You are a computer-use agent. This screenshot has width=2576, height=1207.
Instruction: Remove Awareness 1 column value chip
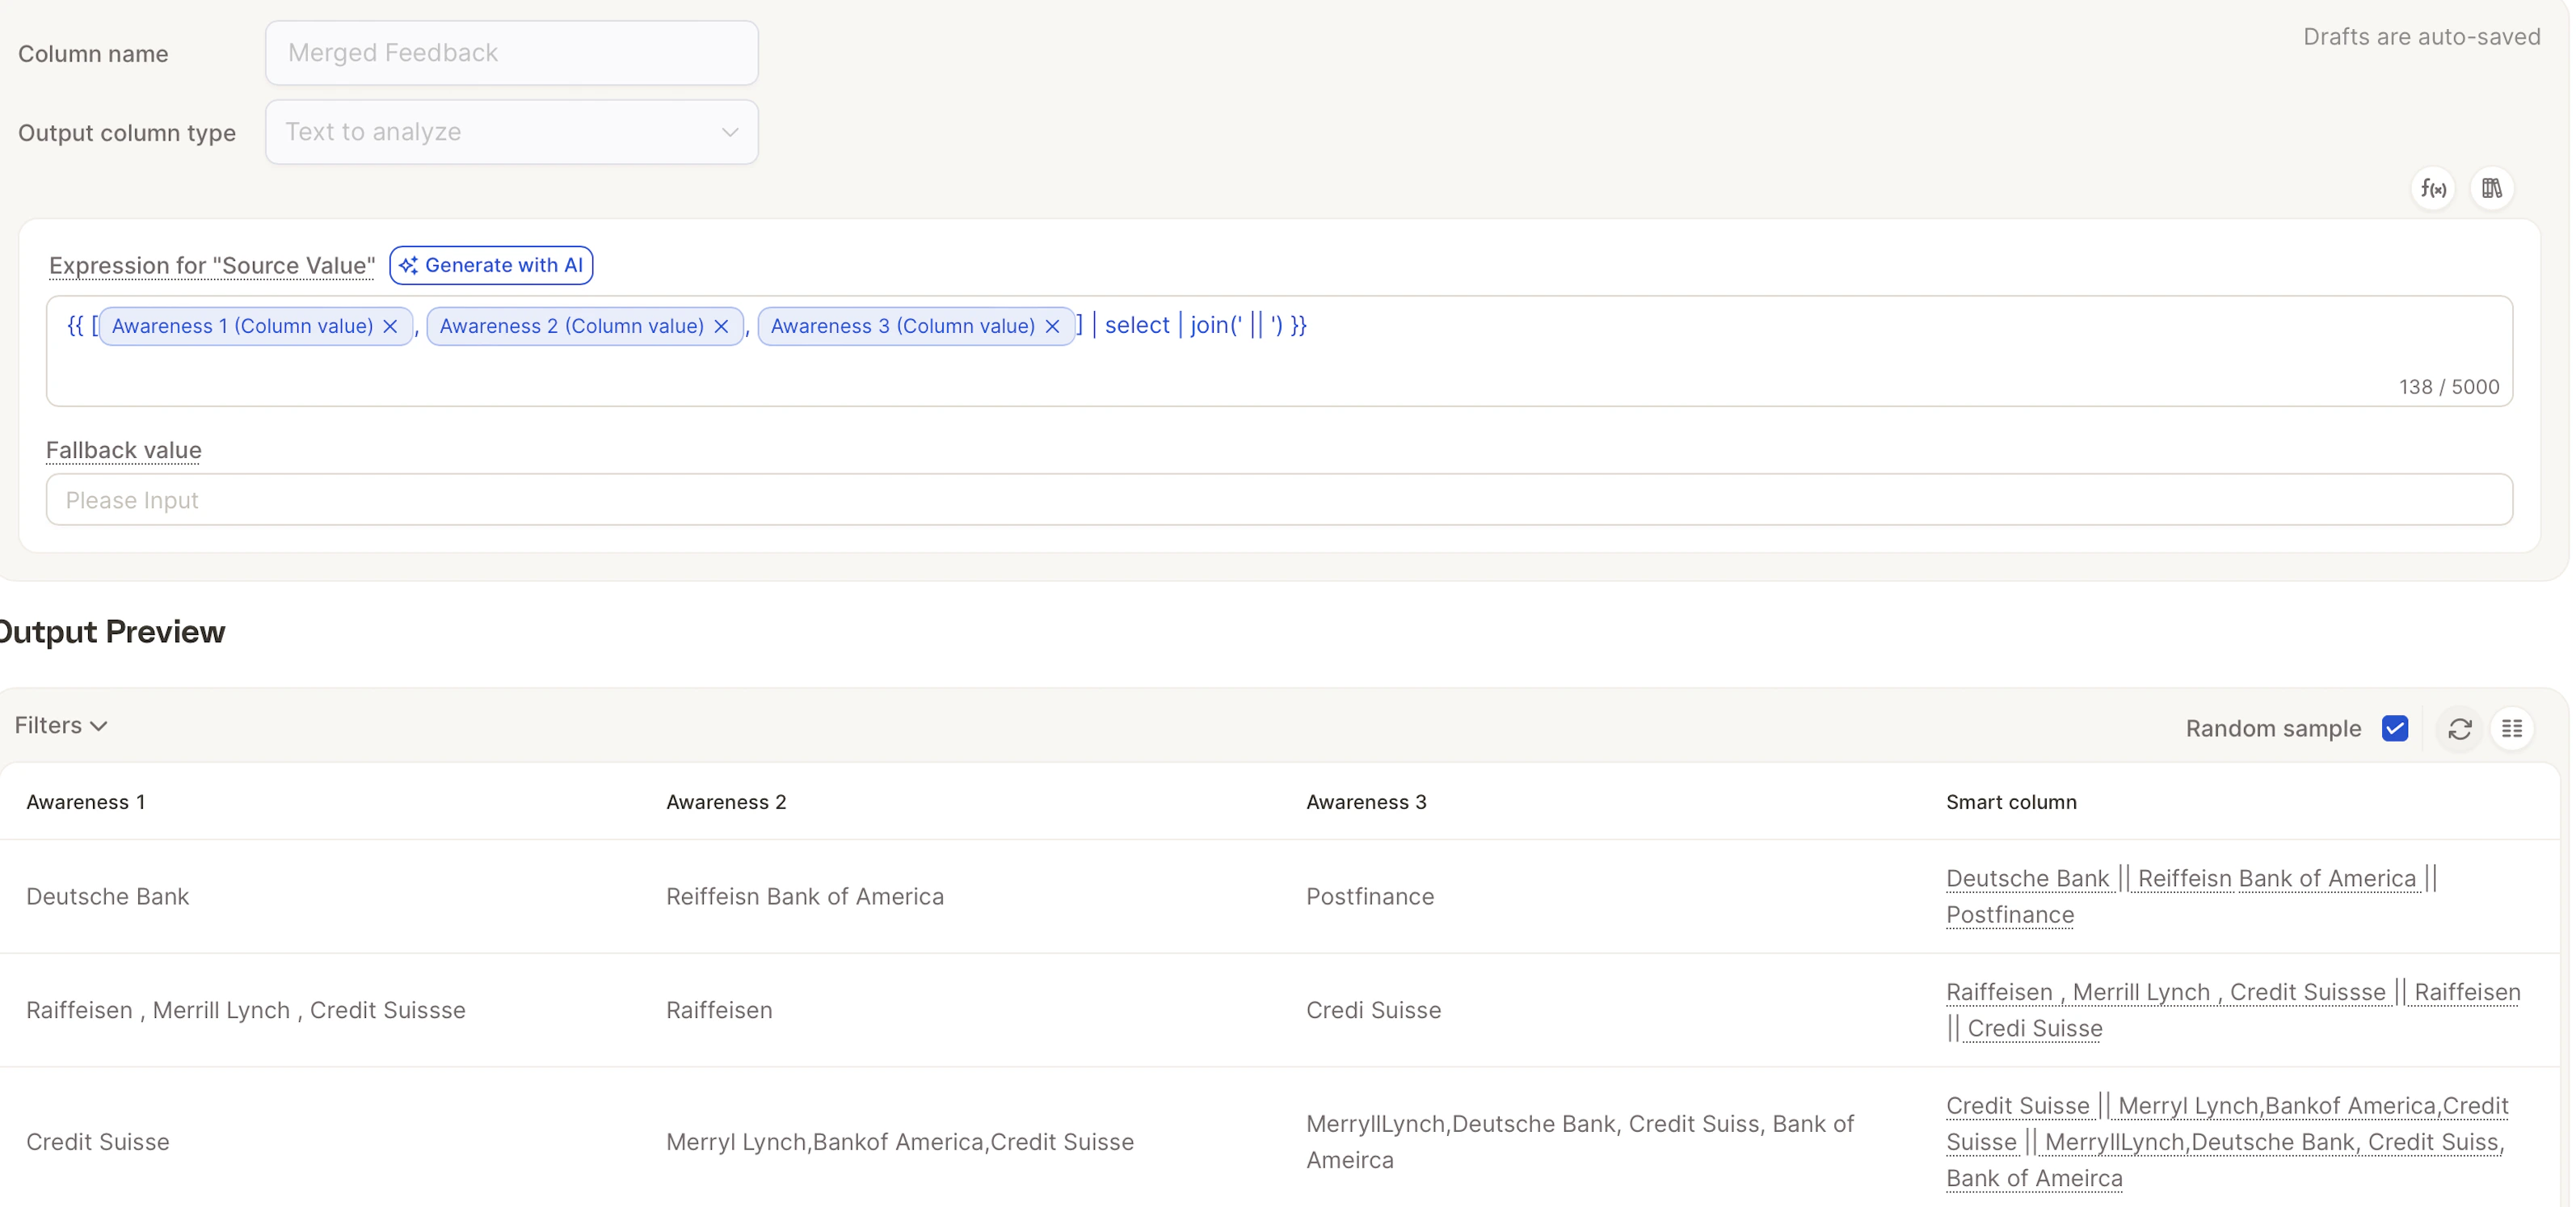391,326
